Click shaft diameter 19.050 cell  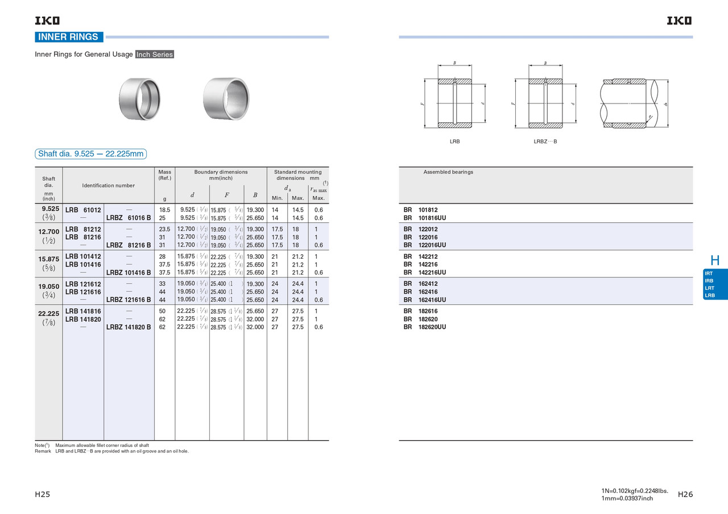tap(49, 291)
